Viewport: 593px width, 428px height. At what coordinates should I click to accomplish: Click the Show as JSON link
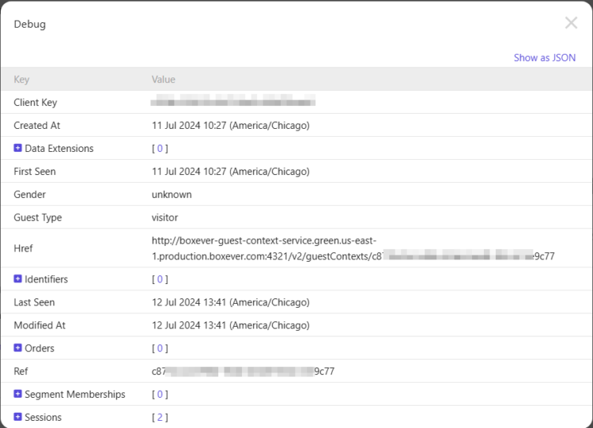544,58
